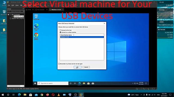Open the guest Windows Start menu

(35, 83)
